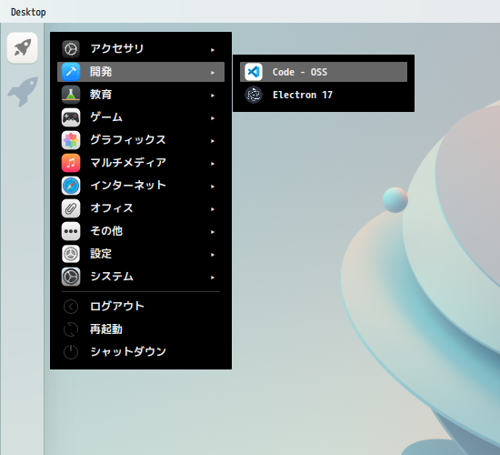The height and width of the screenshot is (455, 500).
Task: Expand the 設定 submenu arrow
Action: pos(213,255)
